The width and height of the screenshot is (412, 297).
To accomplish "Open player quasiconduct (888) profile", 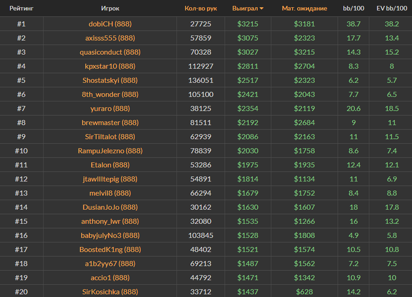I will [110, 52].
